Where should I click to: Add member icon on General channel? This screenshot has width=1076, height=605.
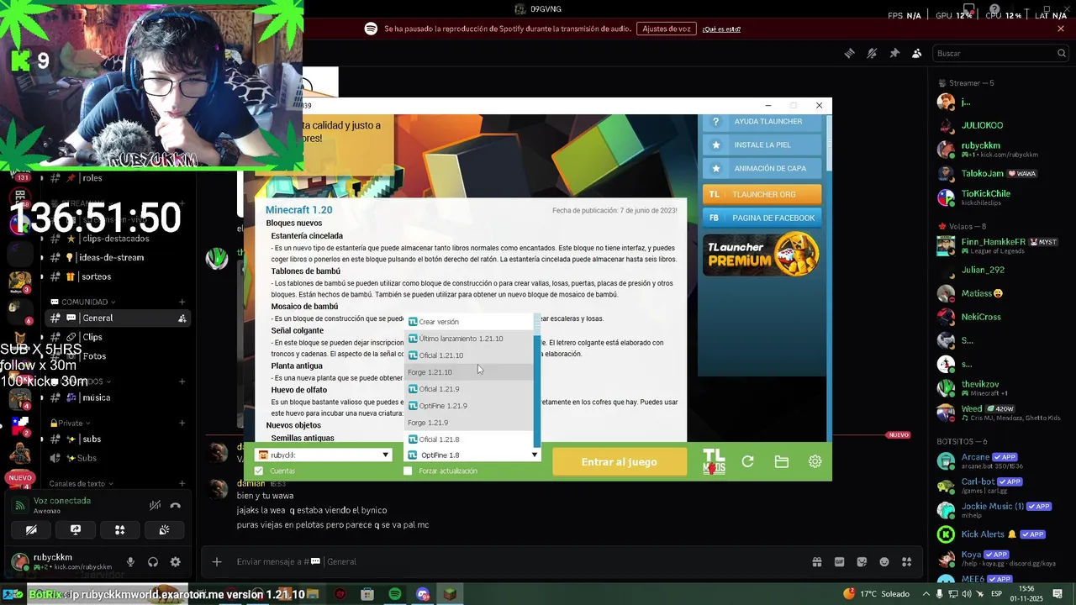coord(182,318)
